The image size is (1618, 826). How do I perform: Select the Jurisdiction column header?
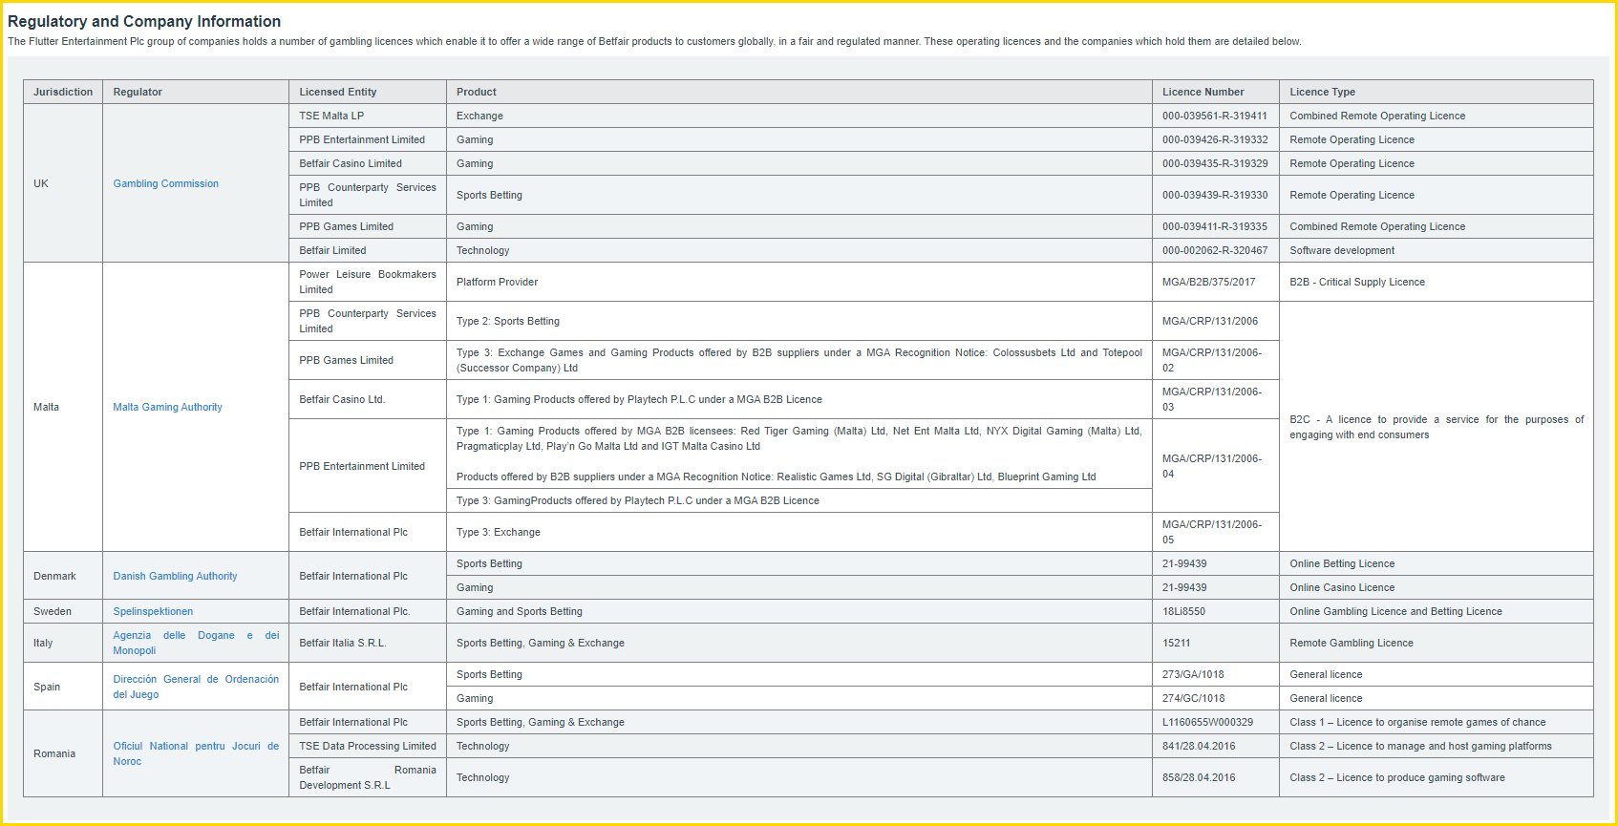pyautogui.click(x=63, y=92)
